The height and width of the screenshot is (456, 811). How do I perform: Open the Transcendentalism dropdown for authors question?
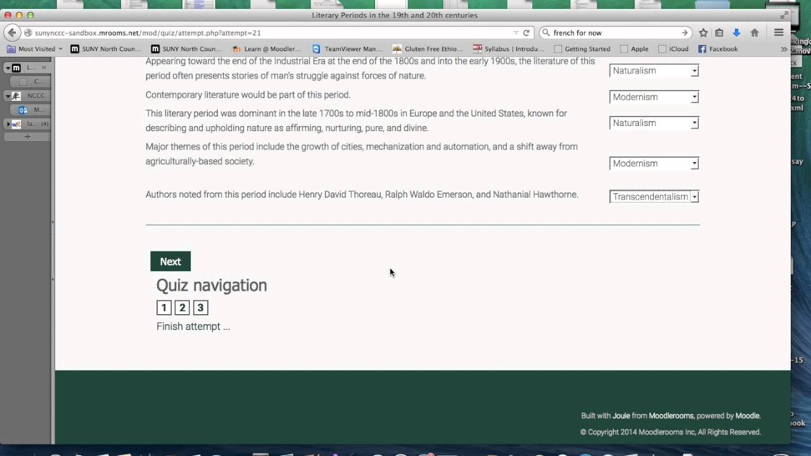point(654,196)
